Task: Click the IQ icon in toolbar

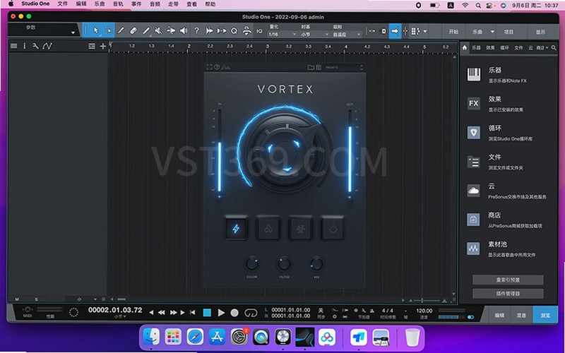Action: click(x=259, y=31)
